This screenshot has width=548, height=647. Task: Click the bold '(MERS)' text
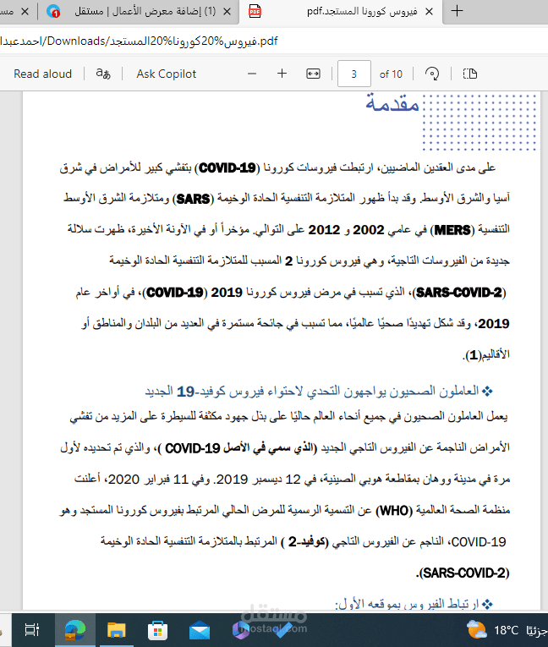click(452, 230)
